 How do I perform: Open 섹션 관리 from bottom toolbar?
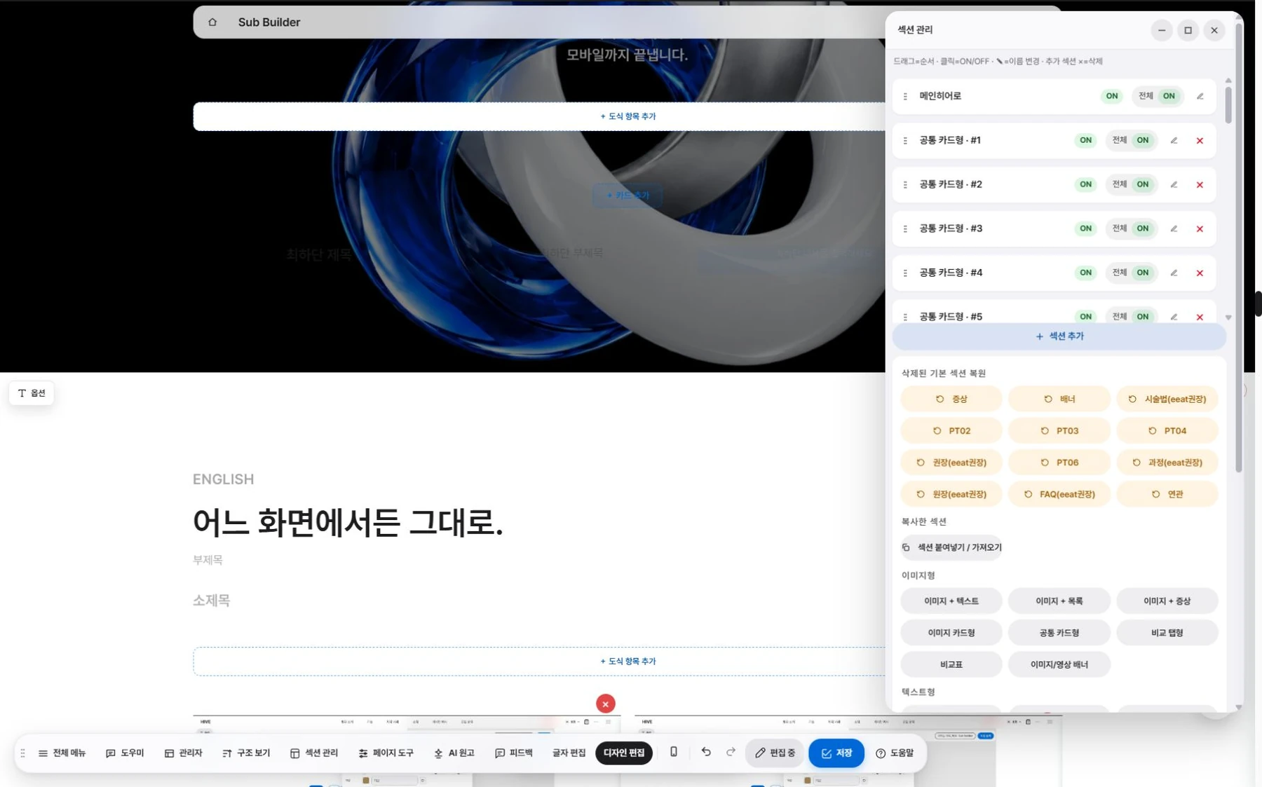click(x=313, y=753)
